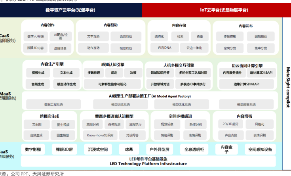Click the 边缘计算SDK&API box
Screen dimensions: 291x176
246,84
